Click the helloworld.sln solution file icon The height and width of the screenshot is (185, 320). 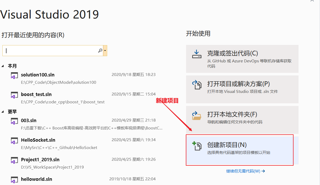point(14,180)
